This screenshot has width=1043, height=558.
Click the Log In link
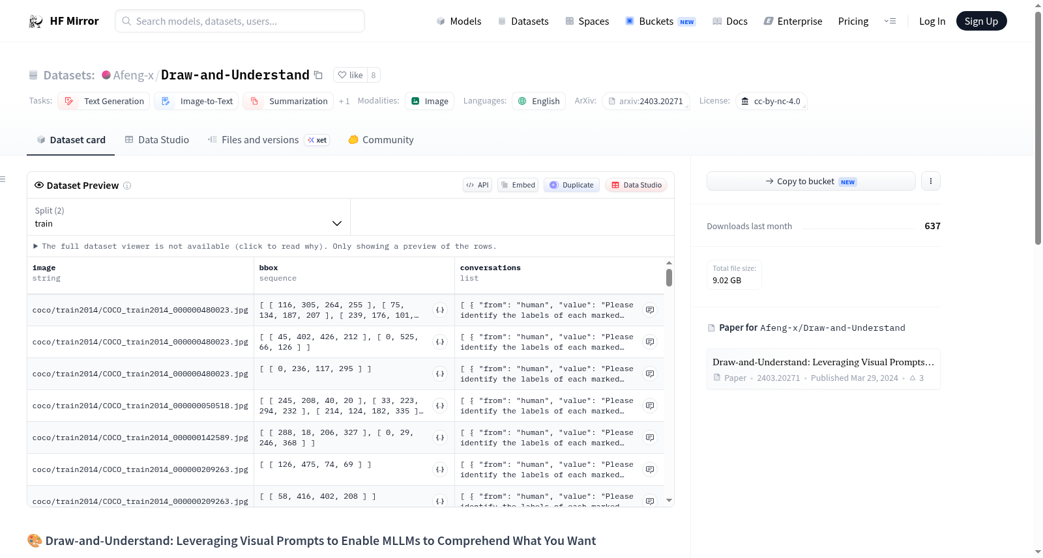pyautogui.click(x=932, y=21)
